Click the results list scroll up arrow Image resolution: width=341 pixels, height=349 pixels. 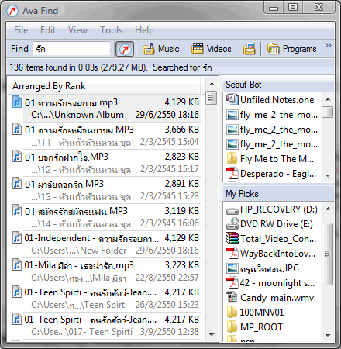pos(212,84)
